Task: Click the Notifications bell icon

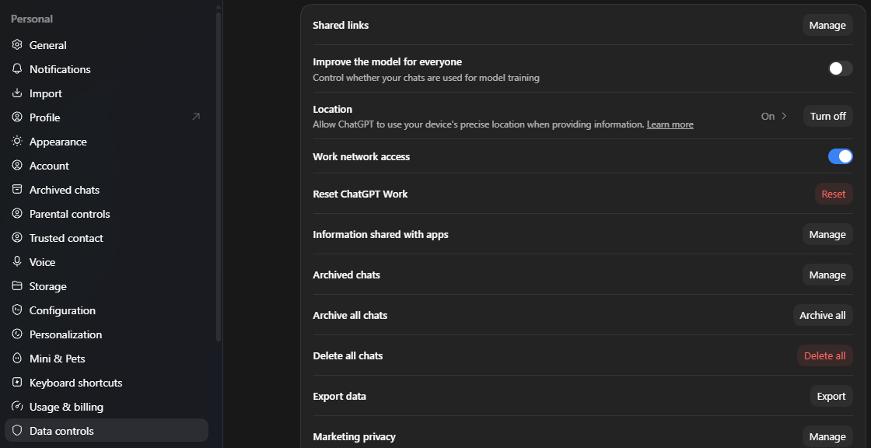Action: coord(17,69)
